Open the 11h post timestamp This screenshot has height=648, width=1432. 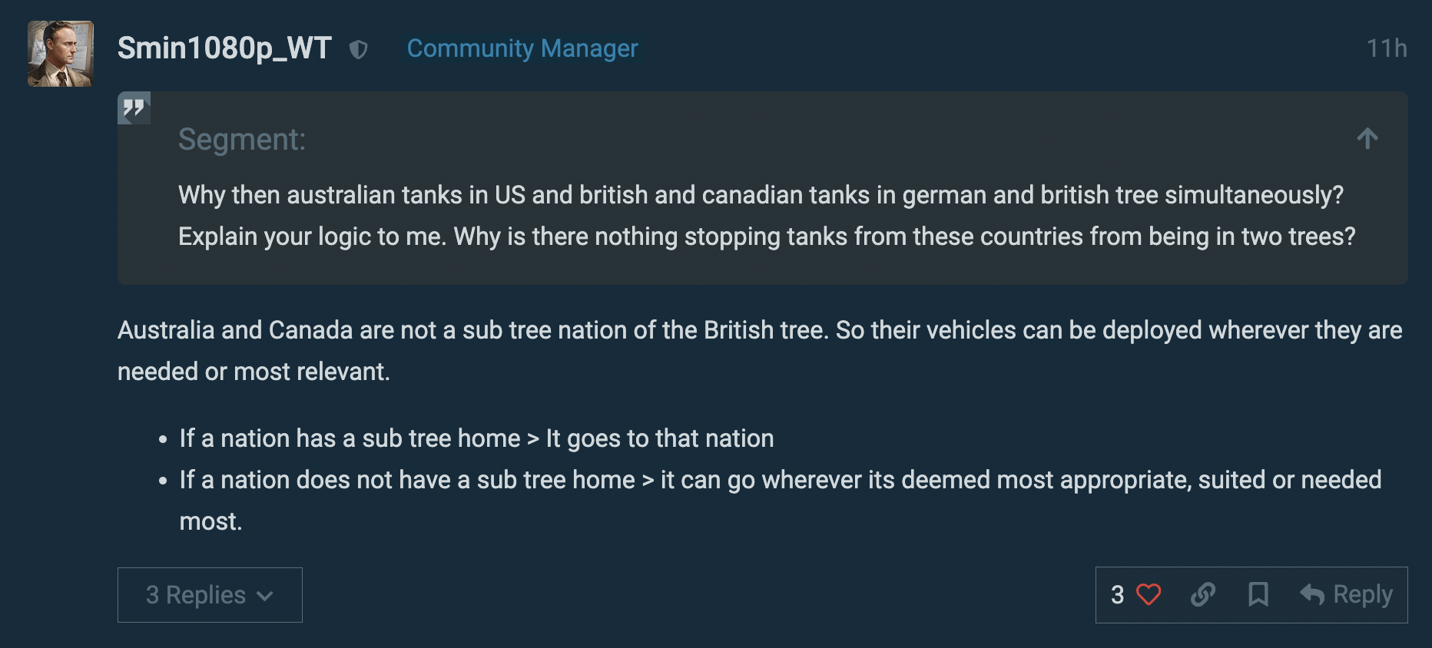point(1386,48)
